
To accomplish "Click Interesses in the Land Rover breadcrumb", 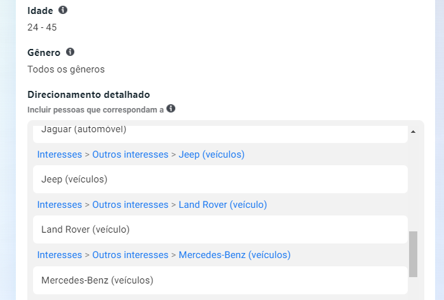I will (x=60, y=205).
